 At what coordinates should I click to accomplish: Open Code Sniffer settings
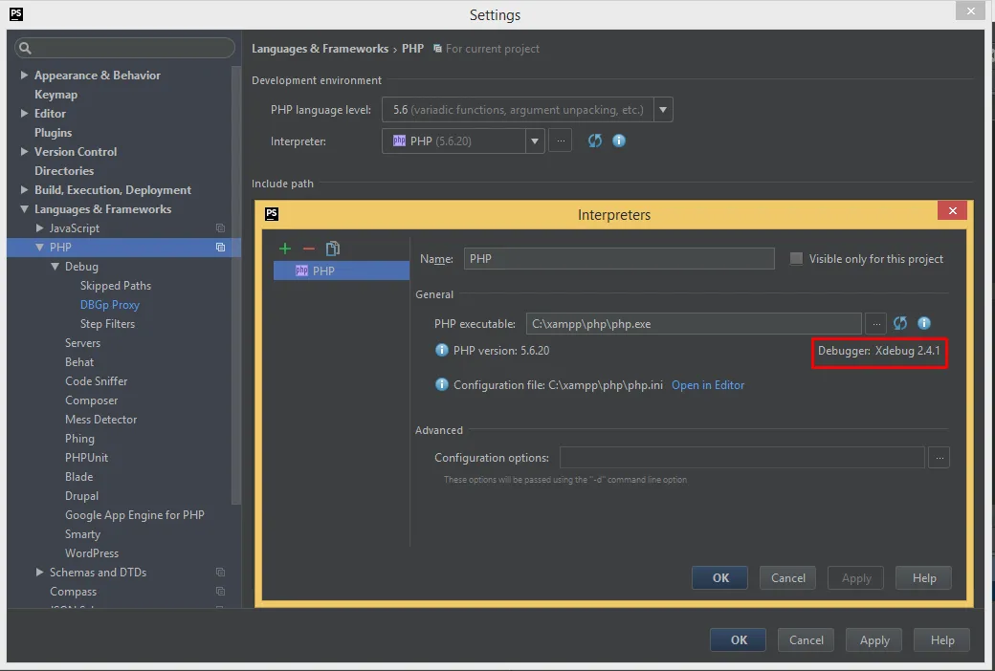[x=96, y=380]
